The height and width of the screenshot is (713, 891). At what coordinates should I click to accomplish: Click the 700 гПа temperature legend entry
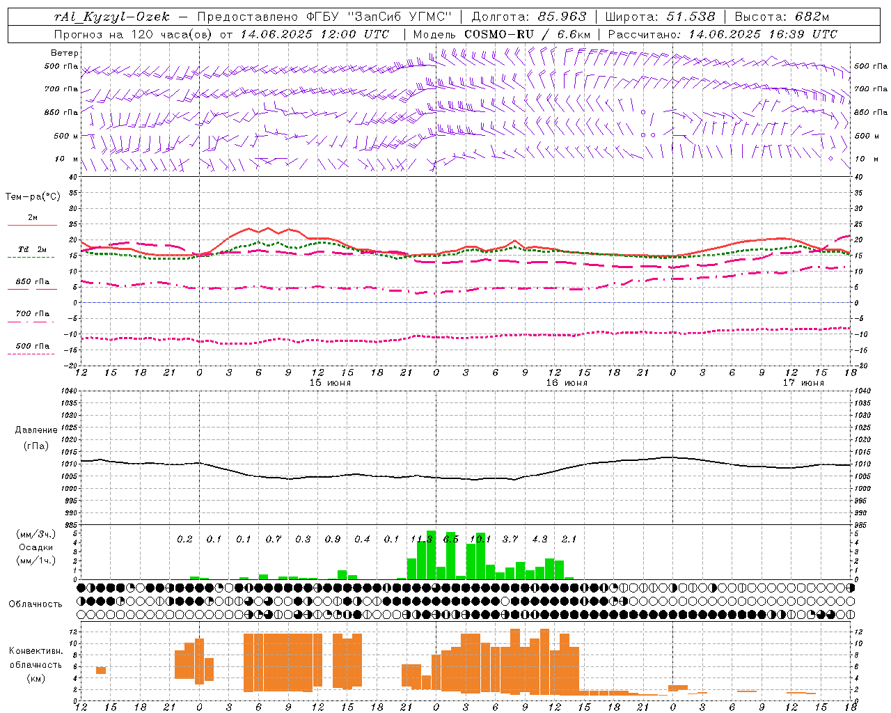33,314
